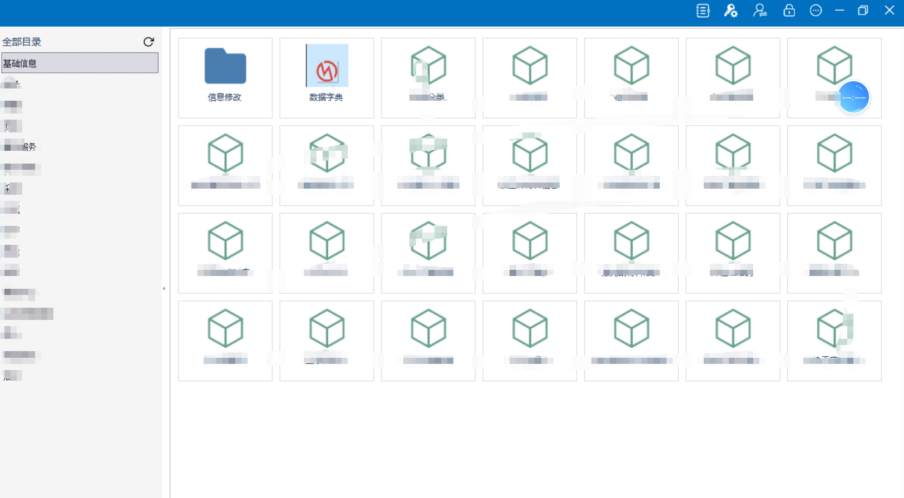Select 基础信息 in the directory sidebar
The width and height of the screenshot is (904, 498).
(x=80, y=63)
